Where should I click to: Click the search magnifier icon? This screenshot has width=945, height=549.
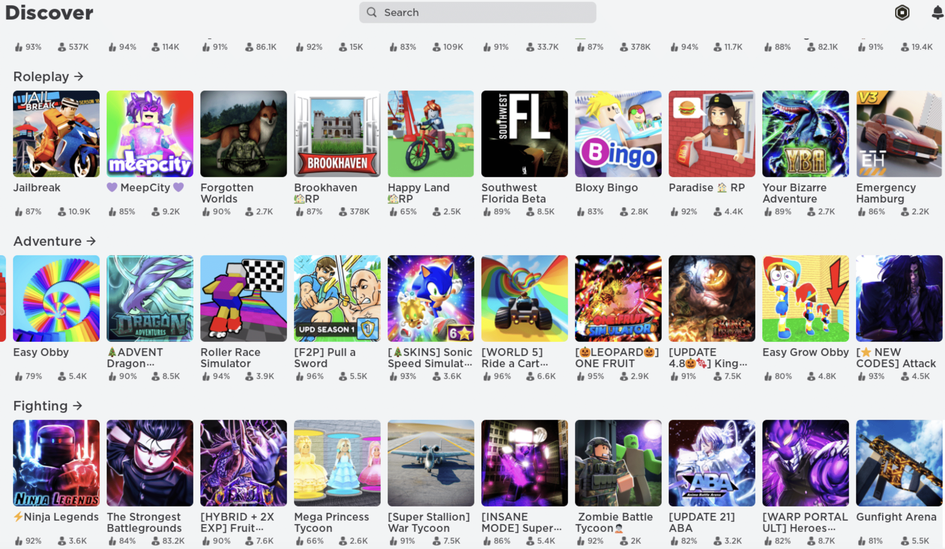coord(371,12)
